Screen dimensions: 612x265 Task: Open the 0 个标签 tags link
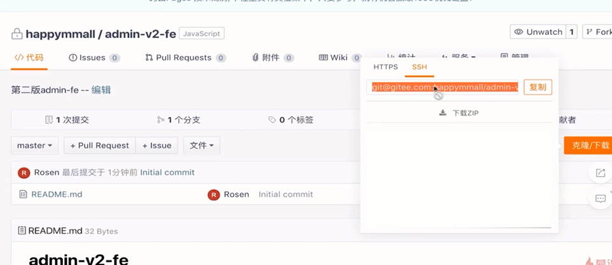pyautogui.click(x=291, y=119)
